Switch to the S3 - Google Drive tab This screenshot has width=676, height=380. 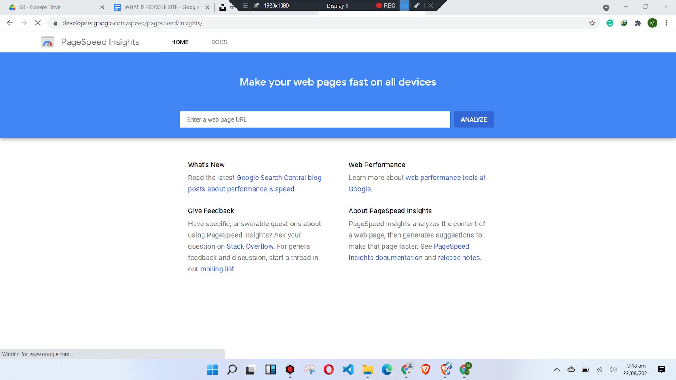click(x=56, y=7)
